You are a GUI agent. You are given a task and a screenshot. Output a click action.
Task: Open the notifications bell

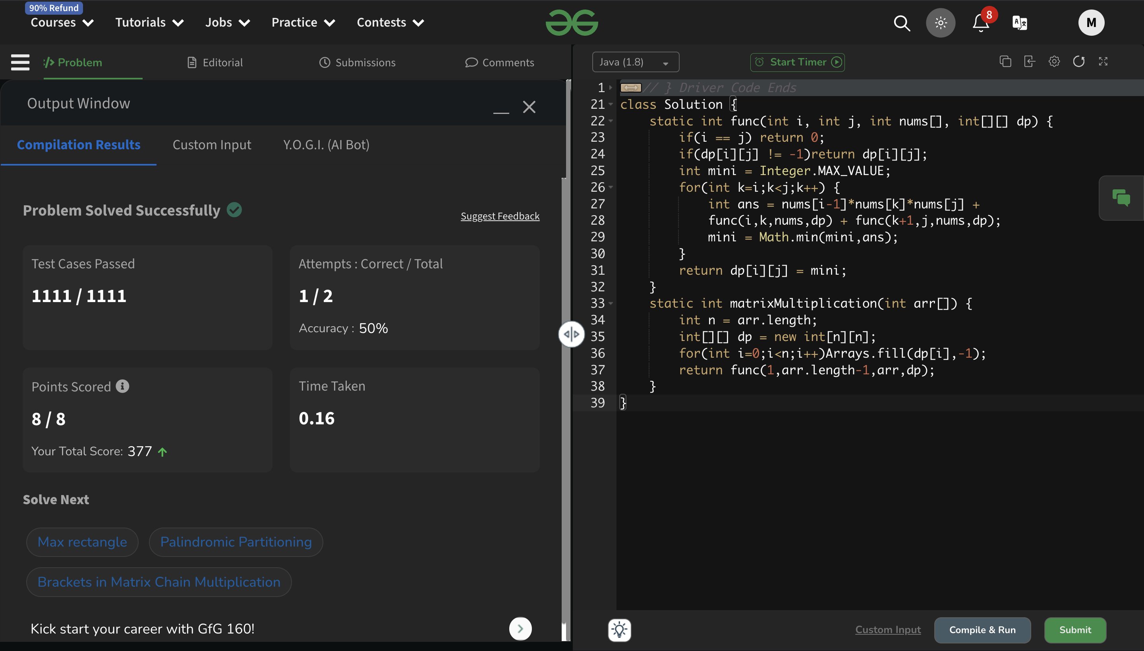coord(980,23)
